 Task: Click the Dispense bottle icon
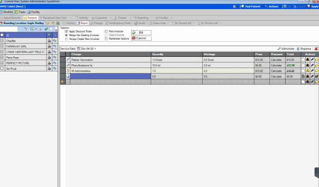point(298,49)
